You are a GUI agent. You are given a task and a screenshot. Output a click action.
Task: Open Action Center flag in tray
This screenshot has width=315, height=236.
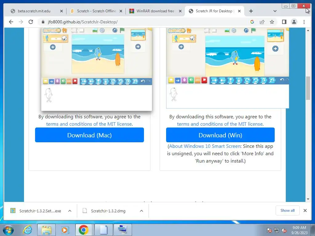[269, 230]
